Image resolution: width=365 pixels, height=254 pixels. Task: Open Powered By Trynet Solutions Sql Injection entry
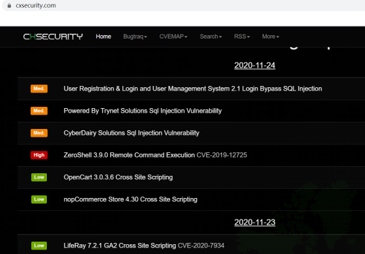tap(143, 111)
